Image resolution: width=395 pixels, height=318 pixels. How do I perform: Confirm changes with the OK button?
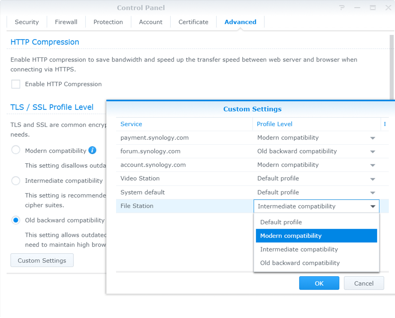(x=319, y=283)
